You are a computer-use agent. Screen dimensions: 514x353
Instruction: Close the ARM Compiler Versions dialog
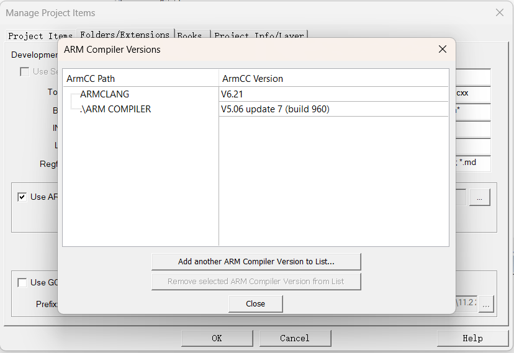click(x=442, y=50)
